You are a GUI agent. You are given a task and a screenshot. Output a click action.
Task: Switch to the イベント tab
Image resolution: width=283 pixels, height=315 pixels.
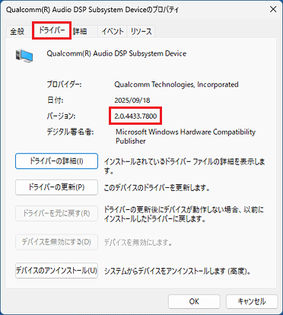pos(113,31)
